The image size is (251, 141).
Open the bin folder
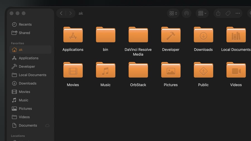tap(106, 35)
